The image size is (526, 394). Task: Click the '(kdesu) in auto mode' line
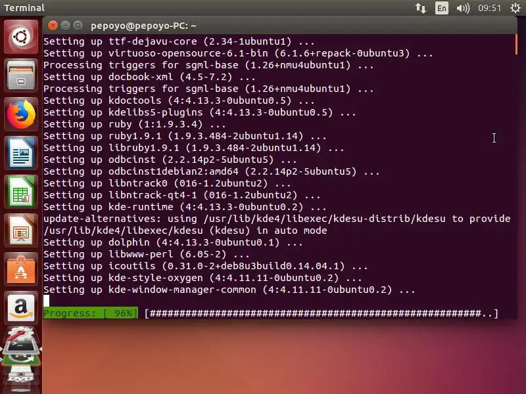pyautogui.click(x=185, y=230)
